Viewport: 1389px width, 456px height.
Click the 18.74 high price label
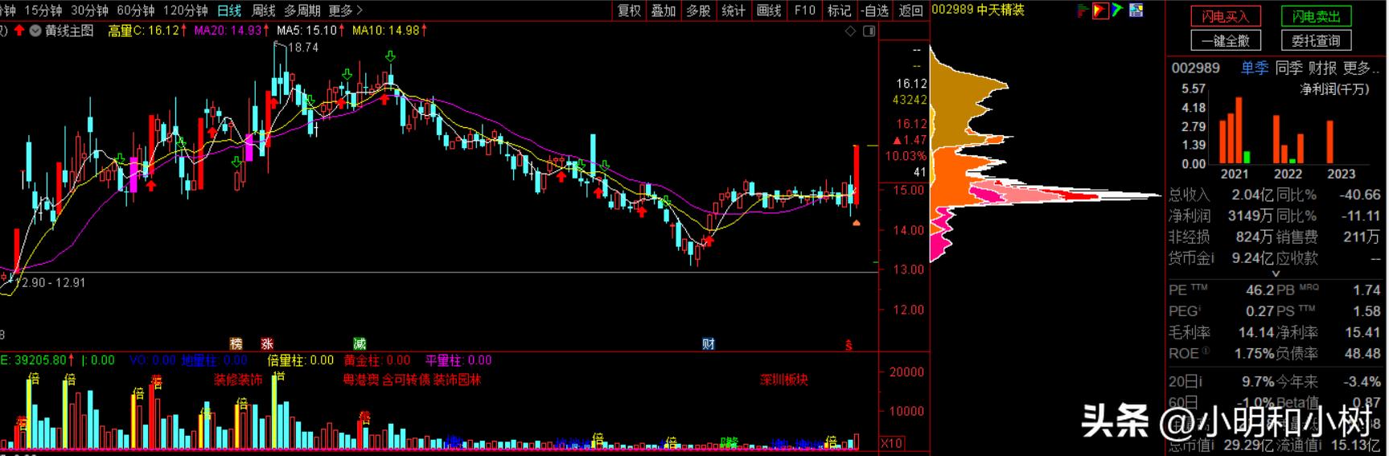coord(302,47)
